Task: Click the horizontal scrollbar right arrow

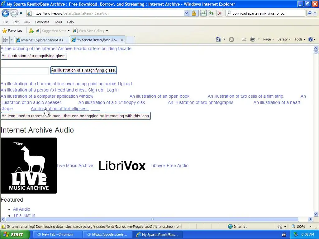Action: 310,219
